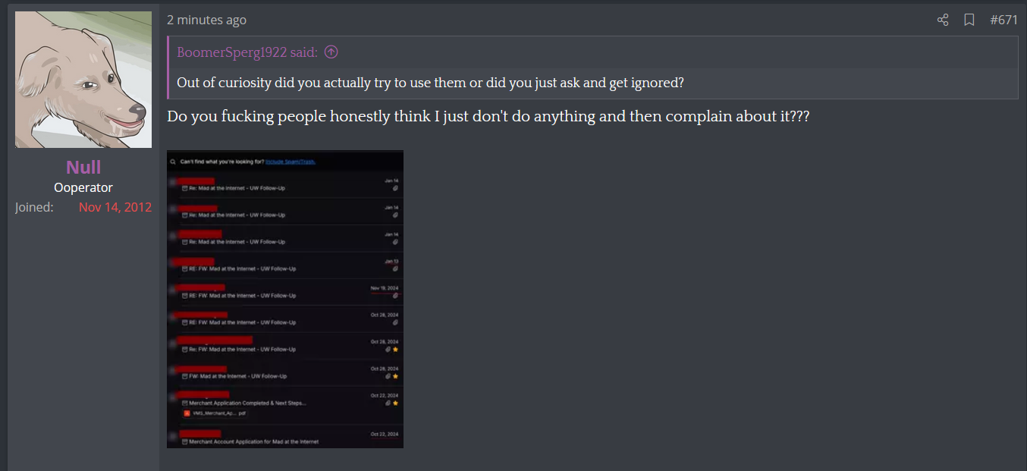1027x471 pixels.
Task: Click the red PDF attachment icon for VMS_Merchant_Ap
Action: (187, 413)
